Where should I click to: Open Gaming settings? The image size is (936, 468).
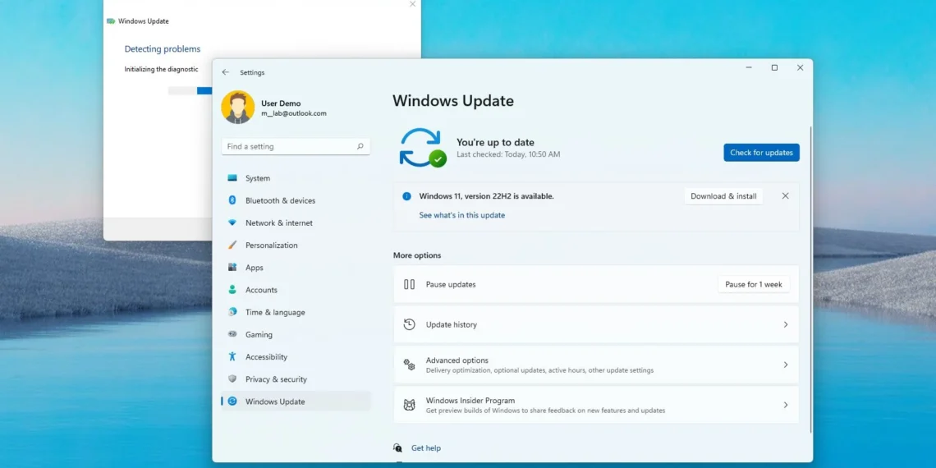tap(296, 334)
